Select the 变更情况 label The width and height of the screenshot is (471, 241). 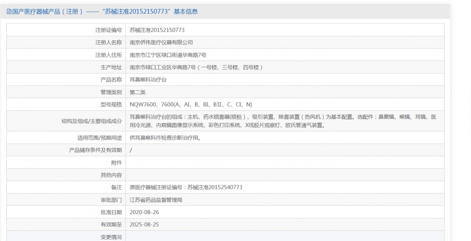tap(111, 237)
